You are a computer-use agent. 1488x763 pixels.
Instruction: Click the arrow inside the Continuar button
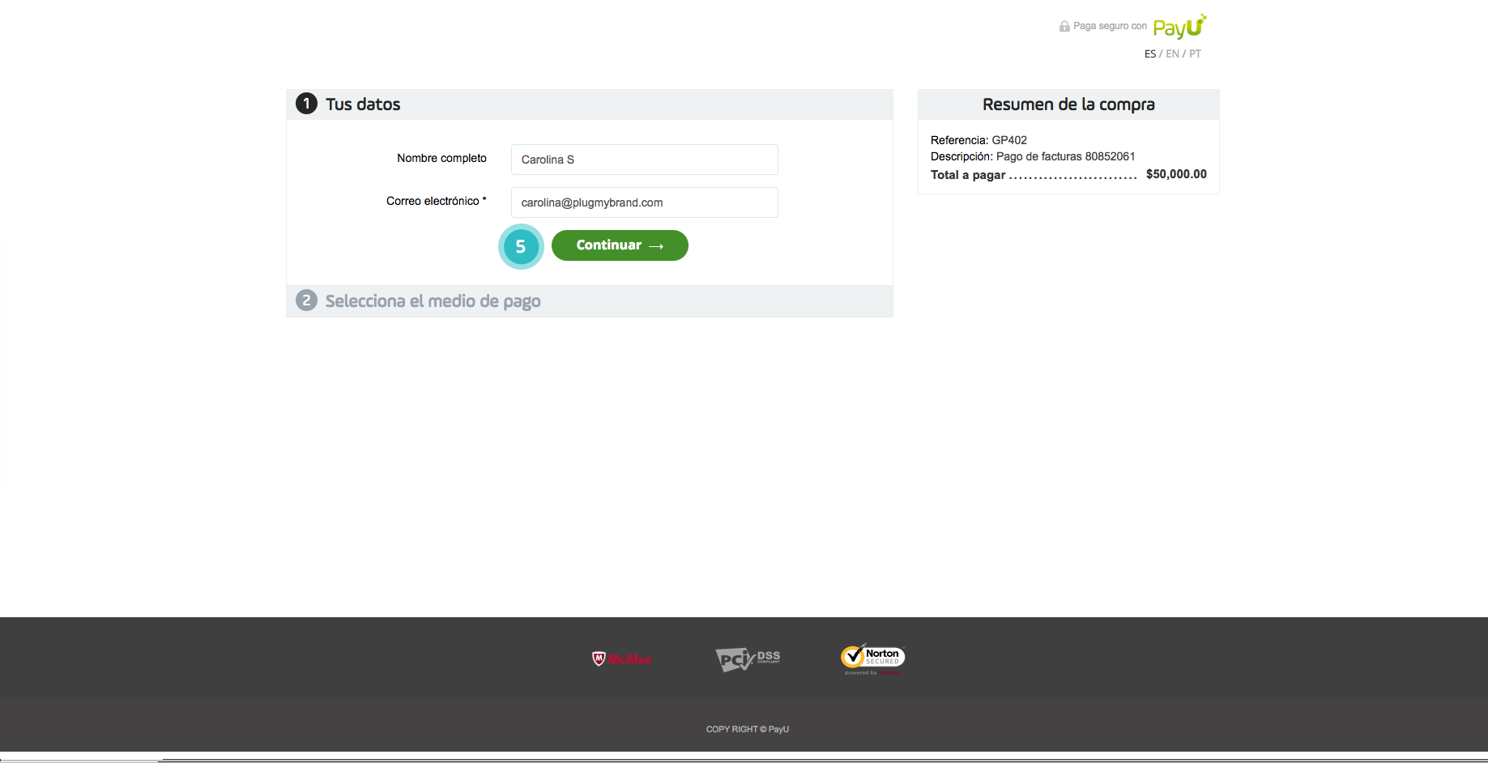(x=654, y=245)
